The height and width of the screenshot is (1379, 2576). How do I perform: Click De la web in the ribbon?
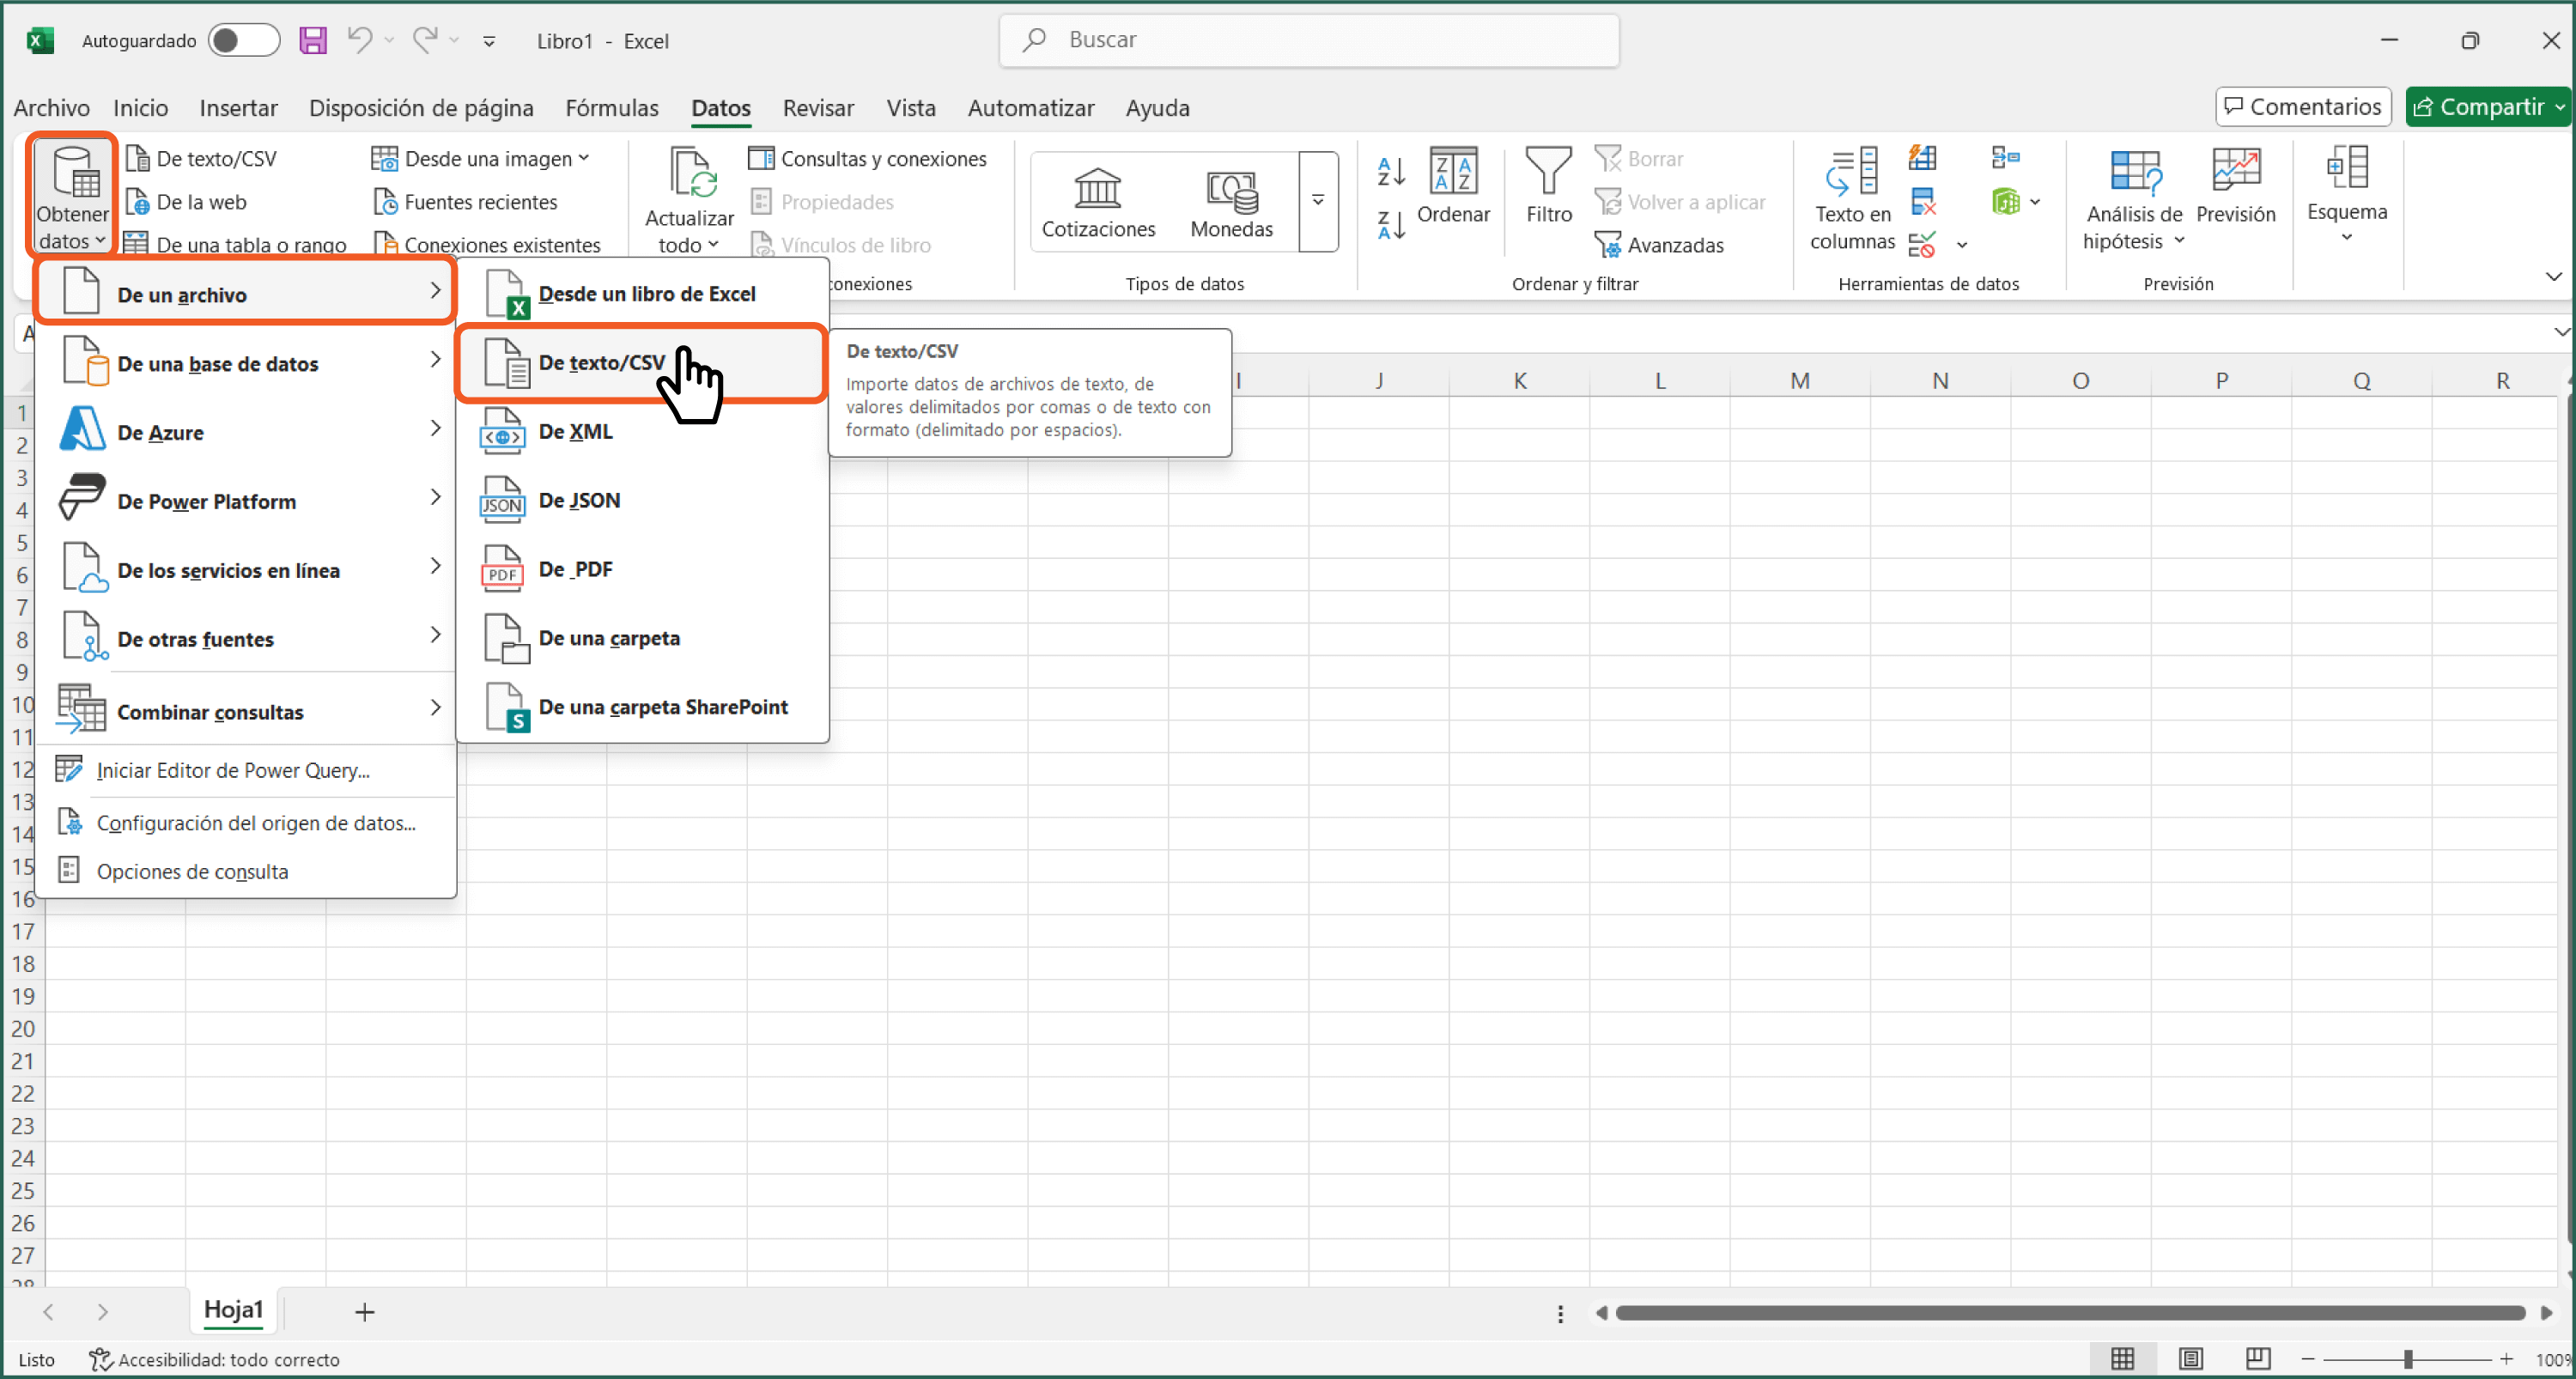(x=187, y=201)
